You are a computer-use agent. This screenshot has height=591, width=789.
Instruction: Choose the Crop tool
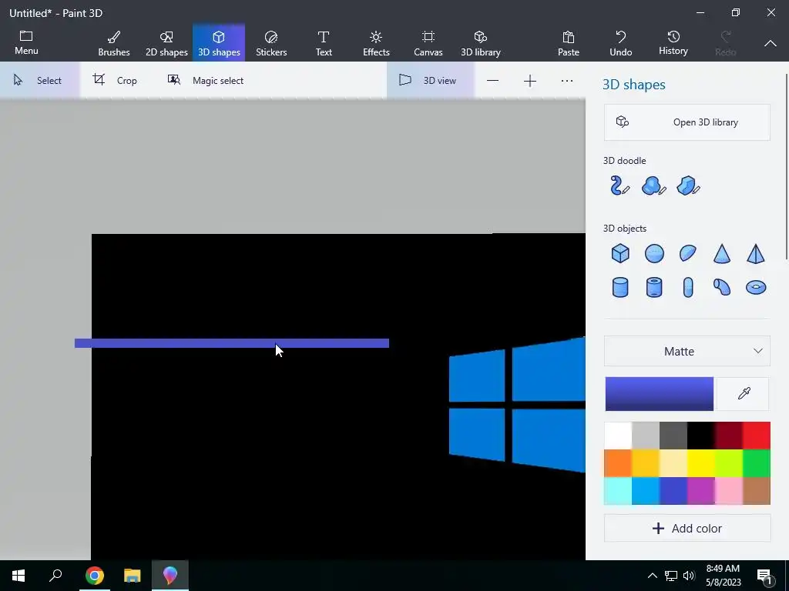pos(116,80)
